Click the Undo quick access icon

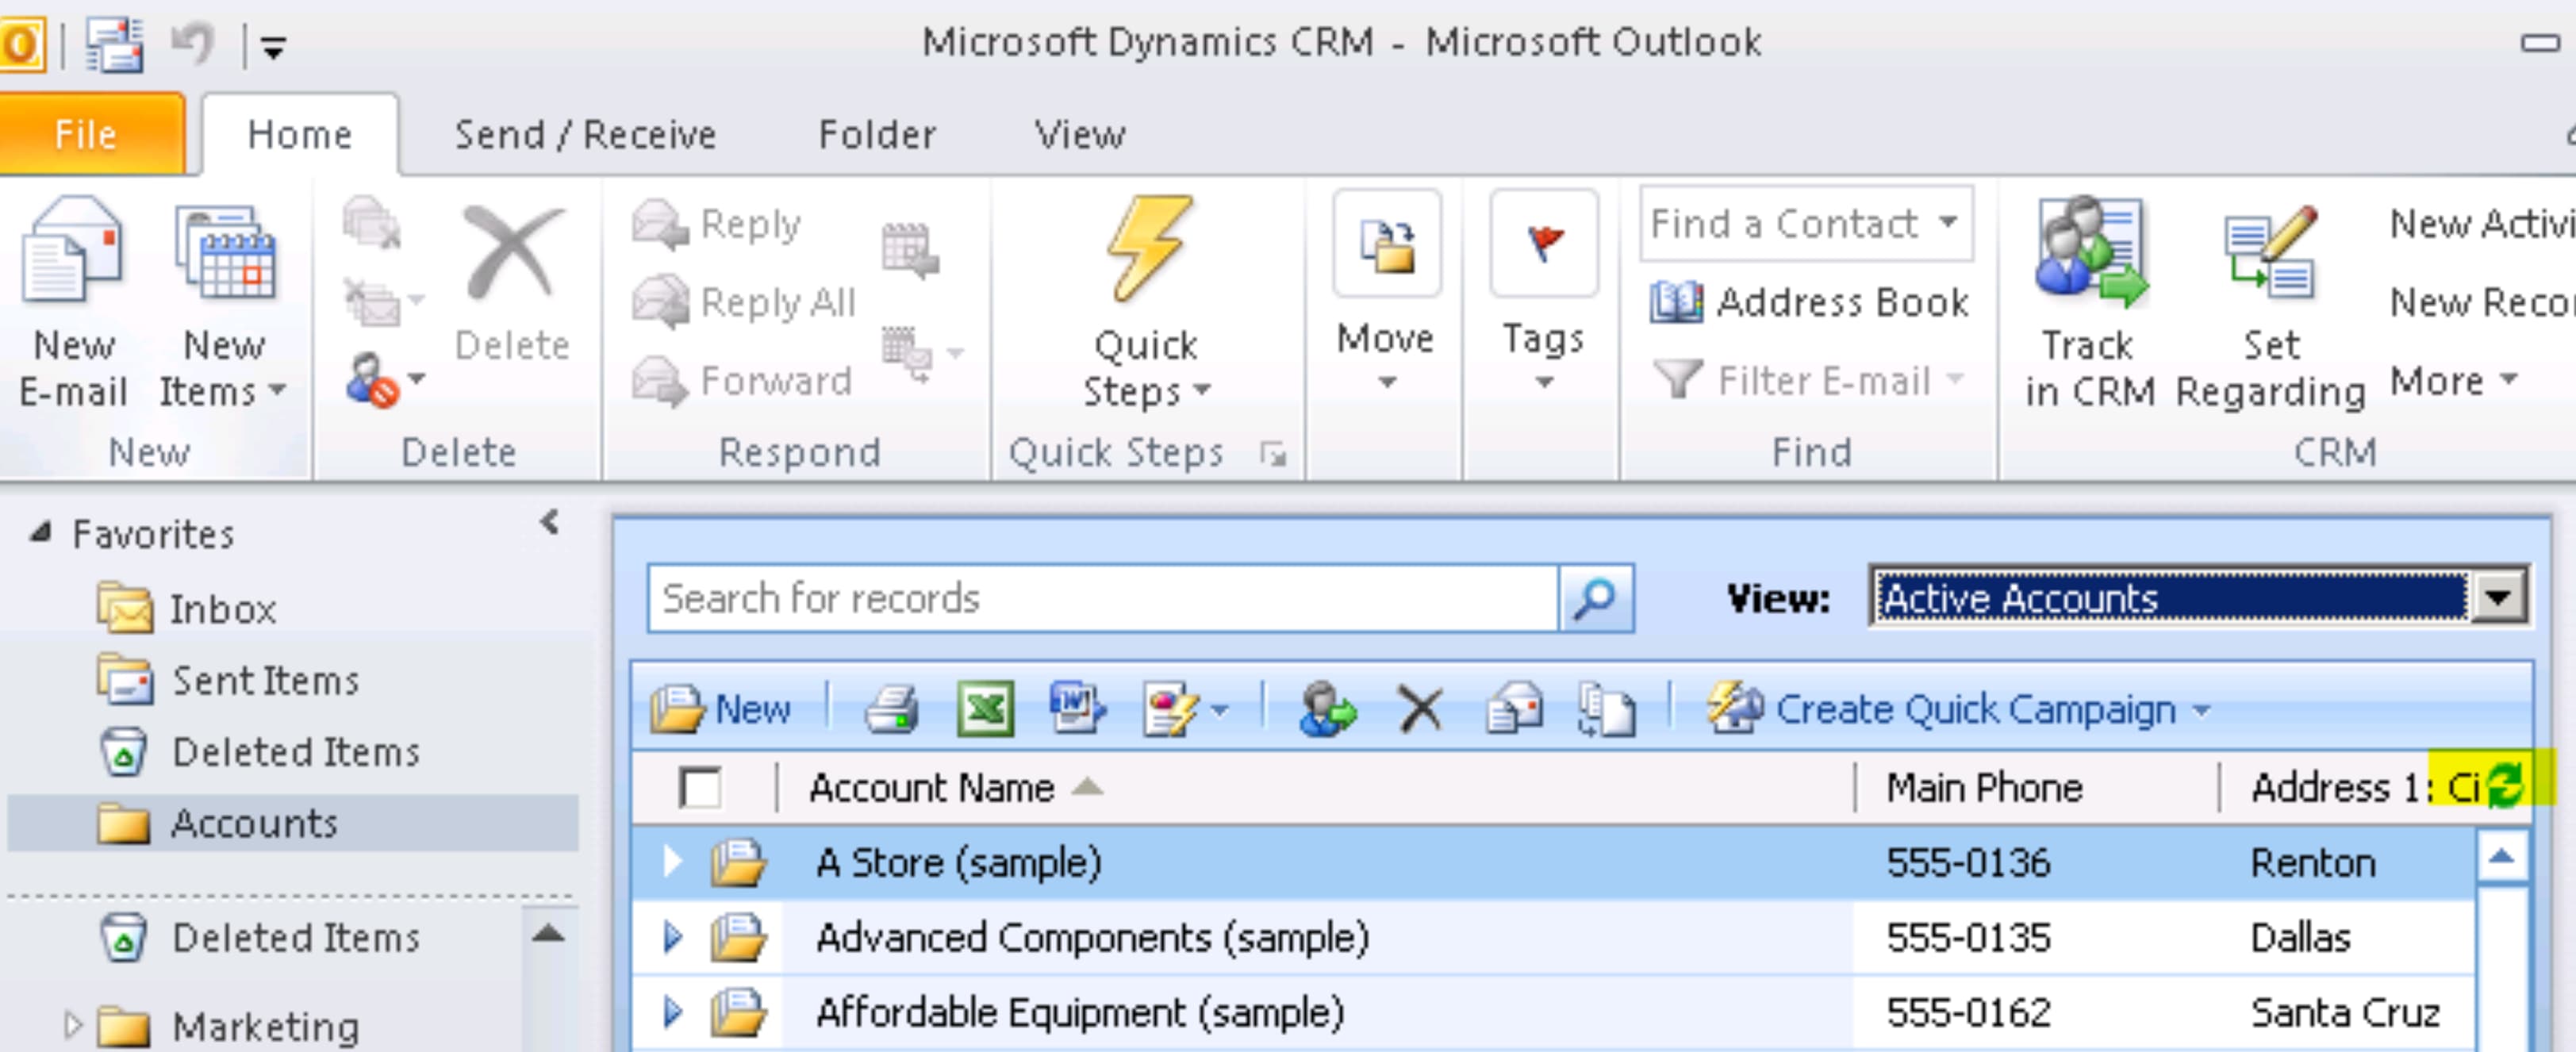tap(192, 44)
